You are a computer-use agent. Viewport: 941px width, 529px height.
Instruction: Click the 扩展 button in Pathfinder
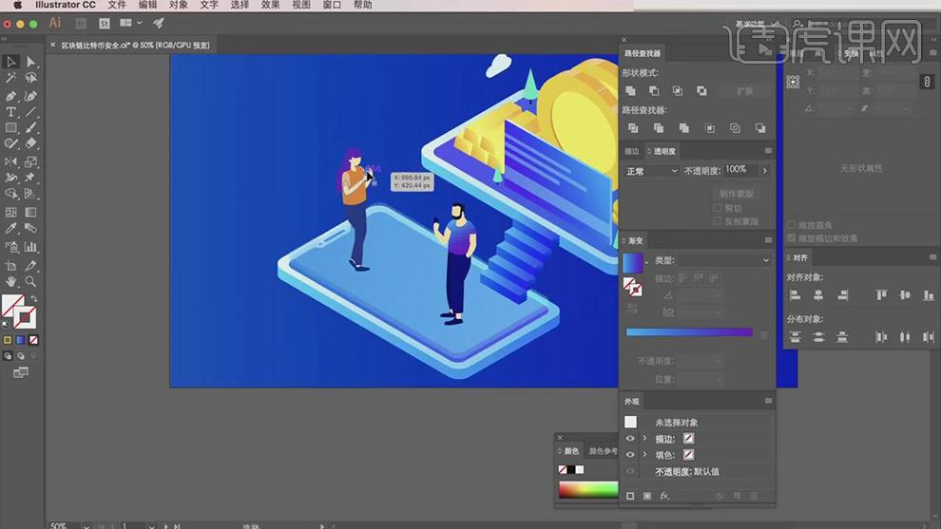click(745, 91)
